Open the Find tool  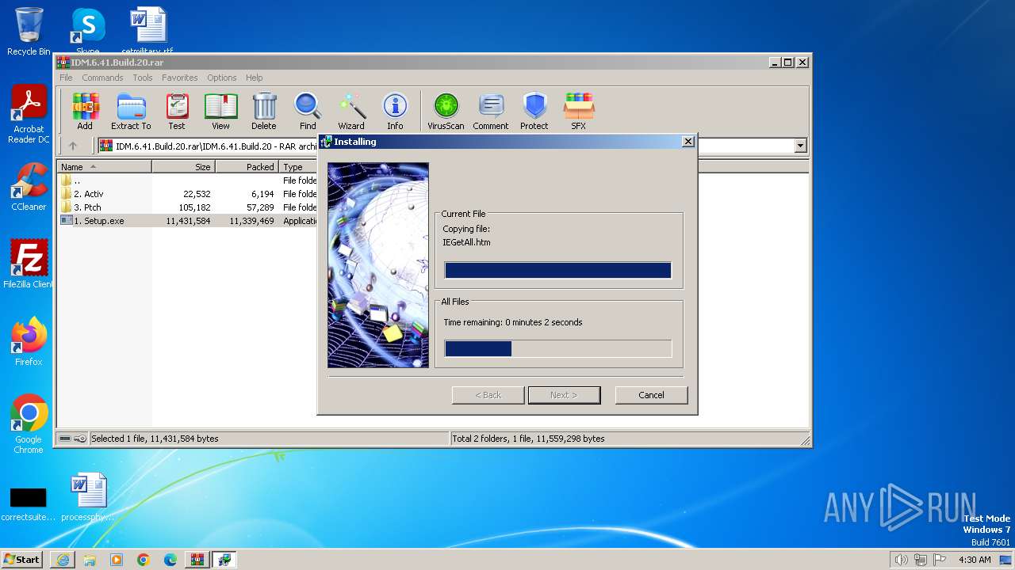pyautogui.click(x=308, y=111)
